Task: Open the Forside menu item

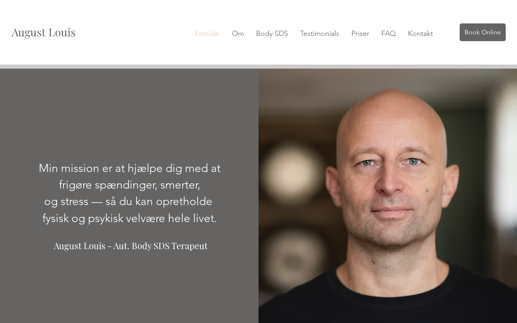Action: click(207, 34)
